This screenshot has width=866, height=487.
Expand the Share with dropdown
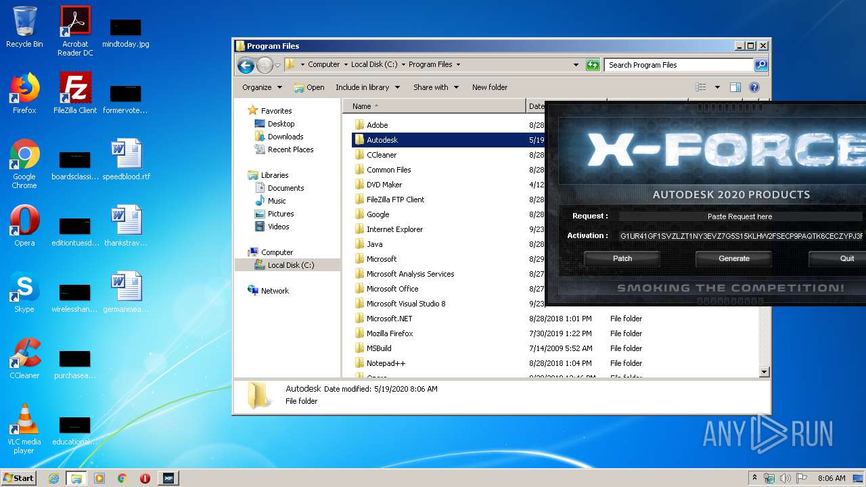[x=436, y=87]
